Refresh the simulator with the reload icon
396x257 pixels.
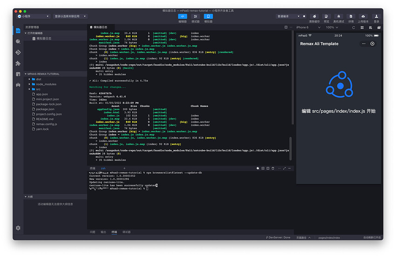click(354, 28)
